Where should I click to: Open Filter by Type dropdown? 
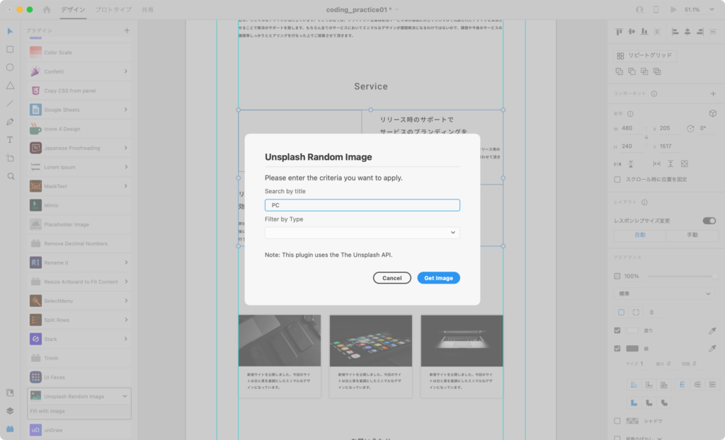(x=362, y=233)
